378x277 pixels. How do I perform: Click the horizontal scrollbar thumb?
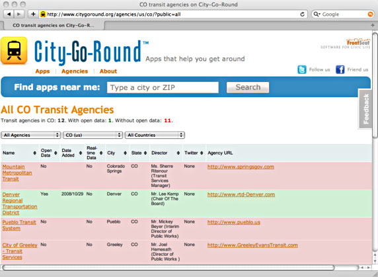[168, 267]
